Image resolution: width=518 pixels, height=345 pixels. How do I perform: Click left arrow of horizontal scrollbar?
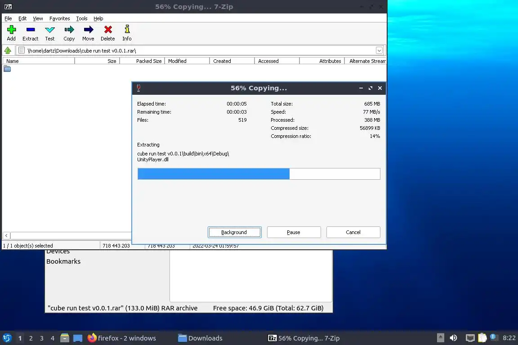point(7,236)
